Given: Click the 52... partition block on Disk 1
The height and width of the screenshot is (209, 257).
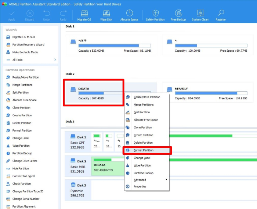Looking at the screenshot, I should point(97,142).
